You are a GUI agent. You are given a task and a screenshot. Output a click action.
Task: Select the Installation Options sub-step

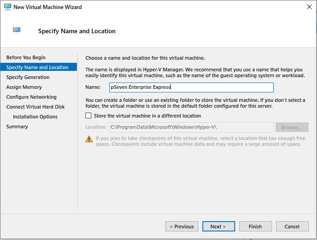[35, 117]
